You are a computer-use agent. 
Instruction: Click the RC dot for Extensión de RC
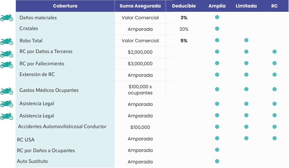point(274,75)
